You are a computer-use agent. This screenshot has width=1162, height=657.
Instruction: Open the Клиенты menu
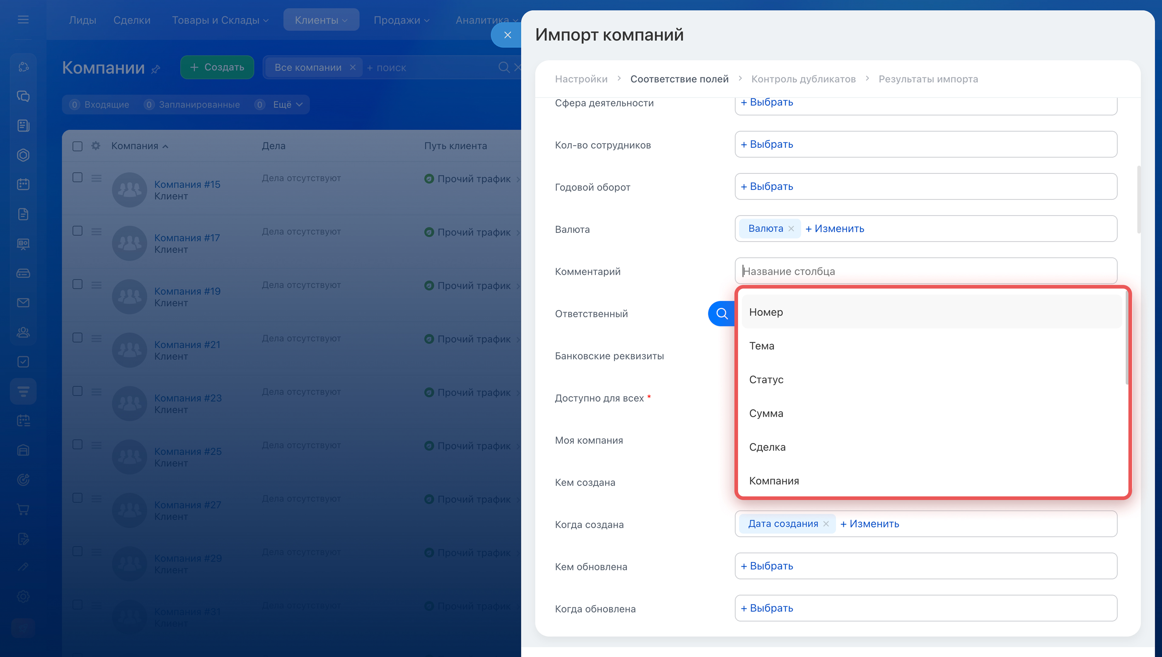[x=321, y=20]
